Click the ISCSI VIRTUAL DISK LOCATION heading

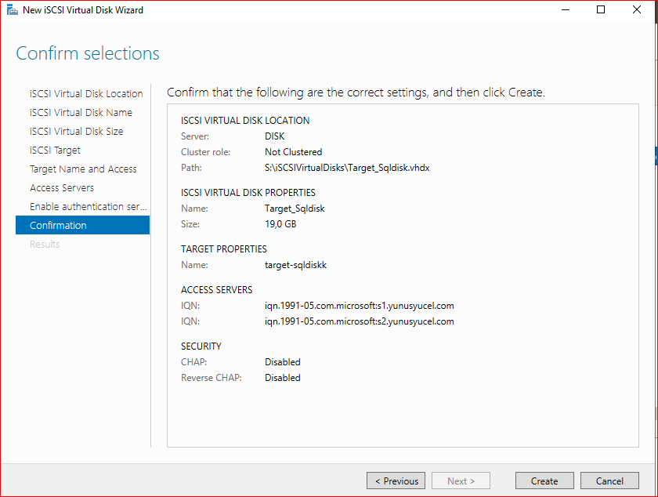click(245, 121)
